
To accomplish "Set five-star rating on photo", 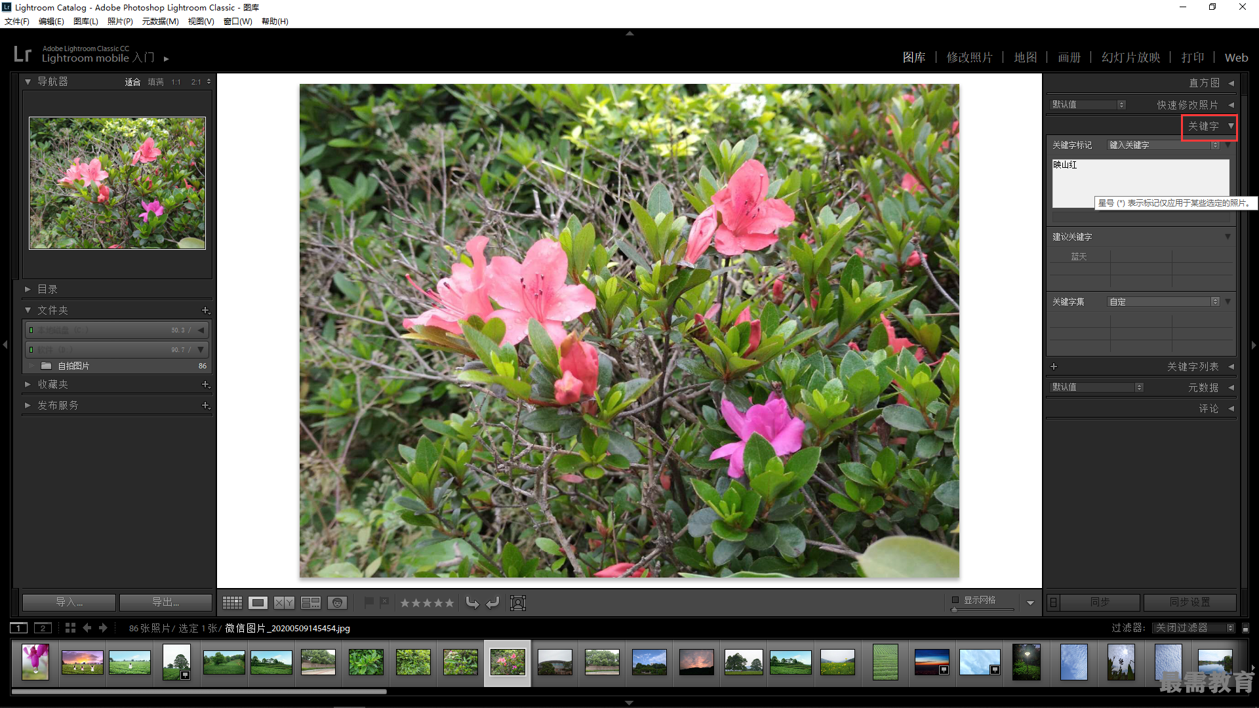I will coord(449,602).
